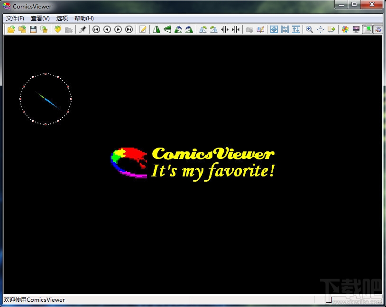This screenshot has height=307, width=386.
Task: Toggle the green window panel button
Action: click(367, 29)
